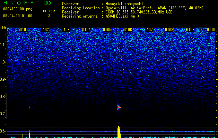
Task: Click the 0104 time marker label
Action: tap(86, 30)
